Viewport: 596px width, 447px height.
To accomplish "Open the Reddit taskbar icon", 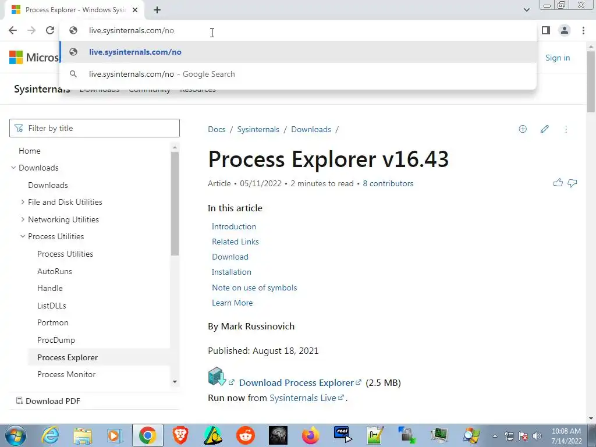I will [x=246, y=435].
